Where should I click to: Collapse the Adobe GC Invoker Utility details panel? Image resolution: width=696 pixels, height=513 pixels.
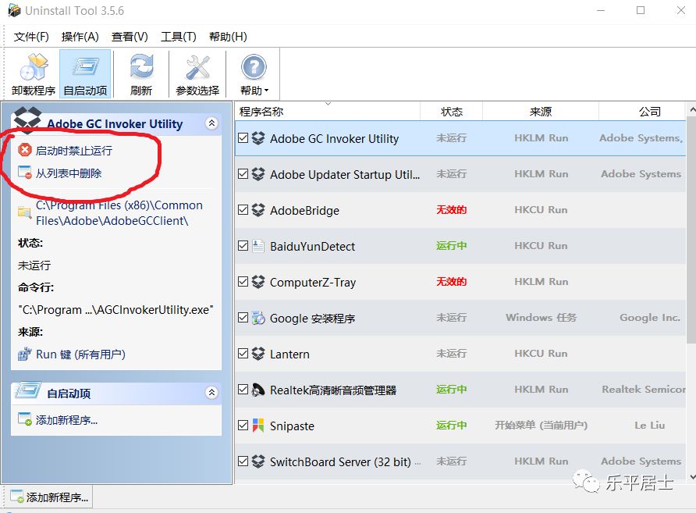pyautogui.click(x=211, y=123)
